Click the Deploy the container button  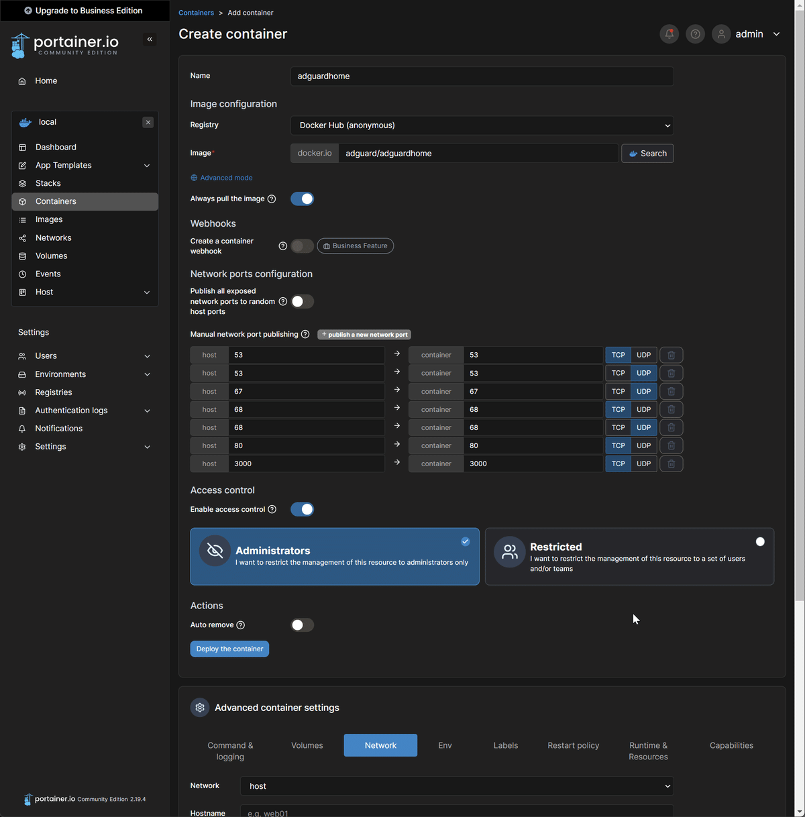click(x=229, y=649)
